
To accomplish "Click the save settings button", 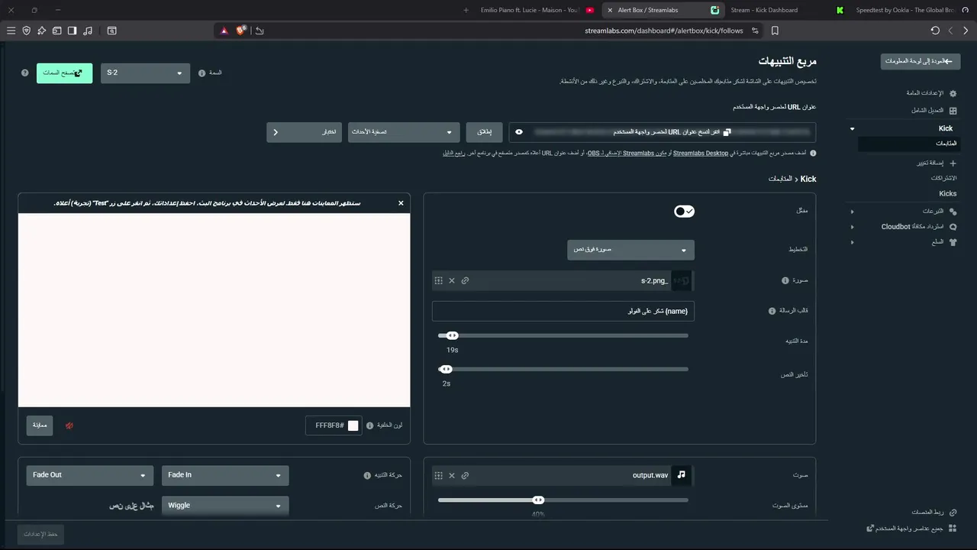I will pos(40,534).
